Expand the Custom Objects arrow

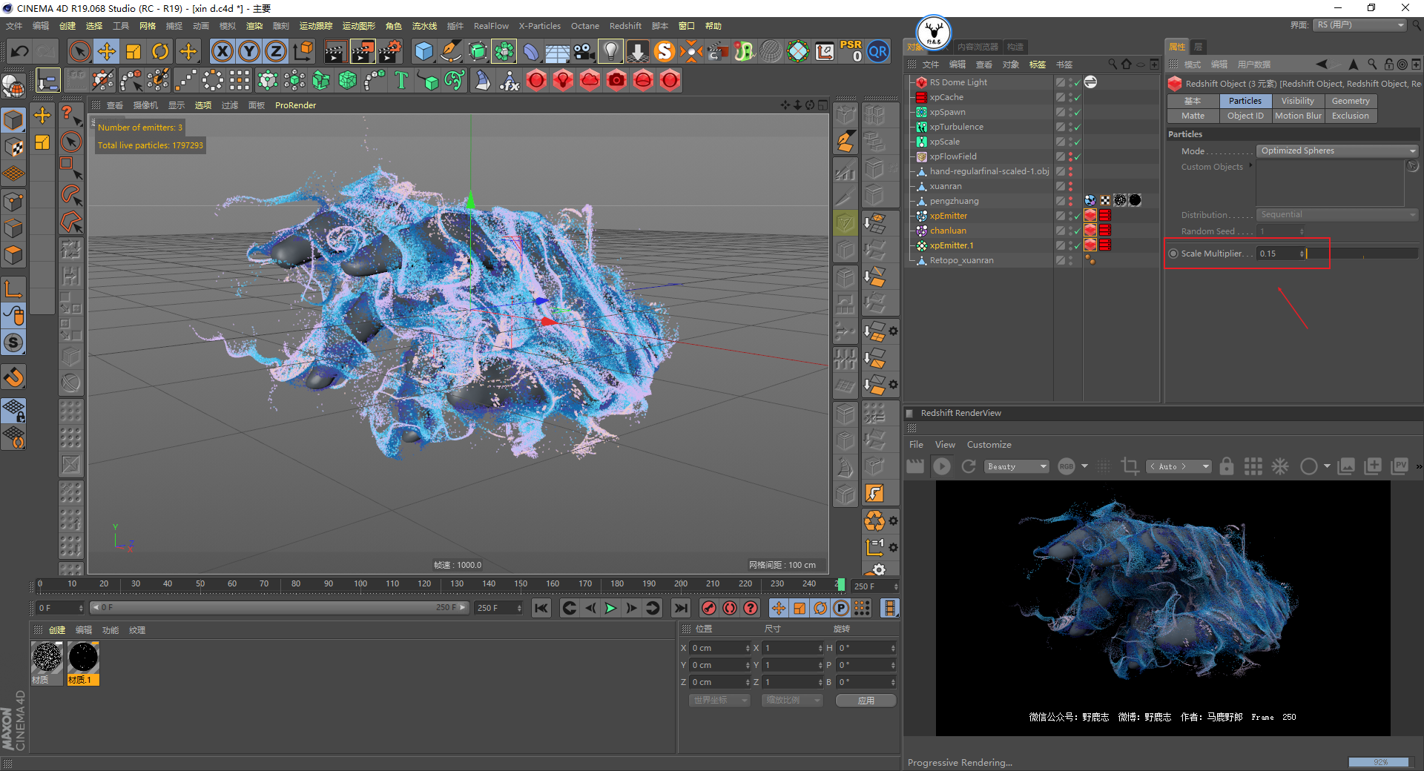point(1250,165)
